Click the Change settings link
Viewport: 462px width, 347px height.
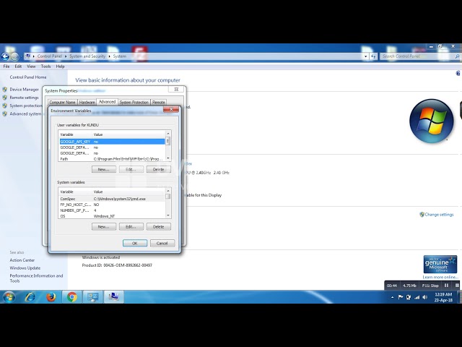tap(439, 215)
